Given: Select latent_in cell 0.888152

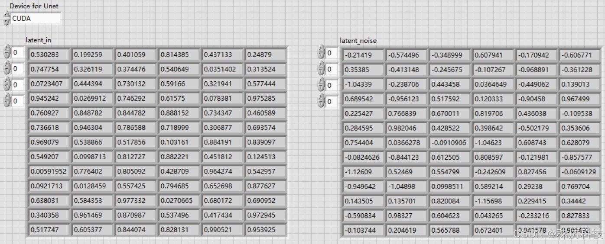Looking at the screenshot, I should tap(179, 113).
